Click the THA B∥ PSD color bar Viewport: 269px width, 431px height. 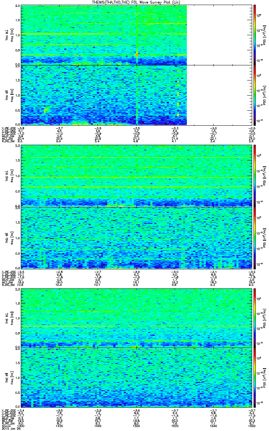point(255,95)
